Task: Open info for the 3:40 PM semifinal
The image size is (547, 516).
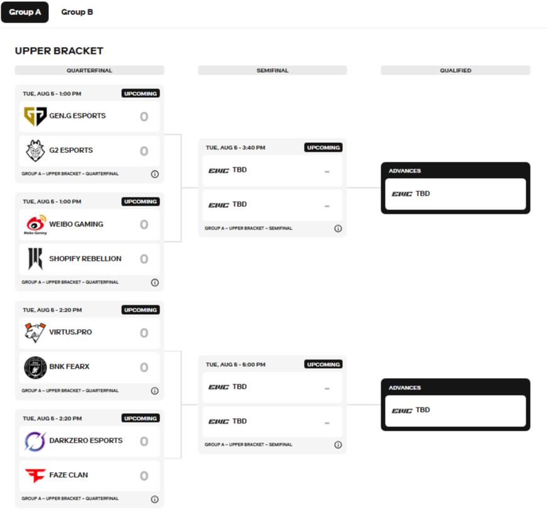Action: 338,229
